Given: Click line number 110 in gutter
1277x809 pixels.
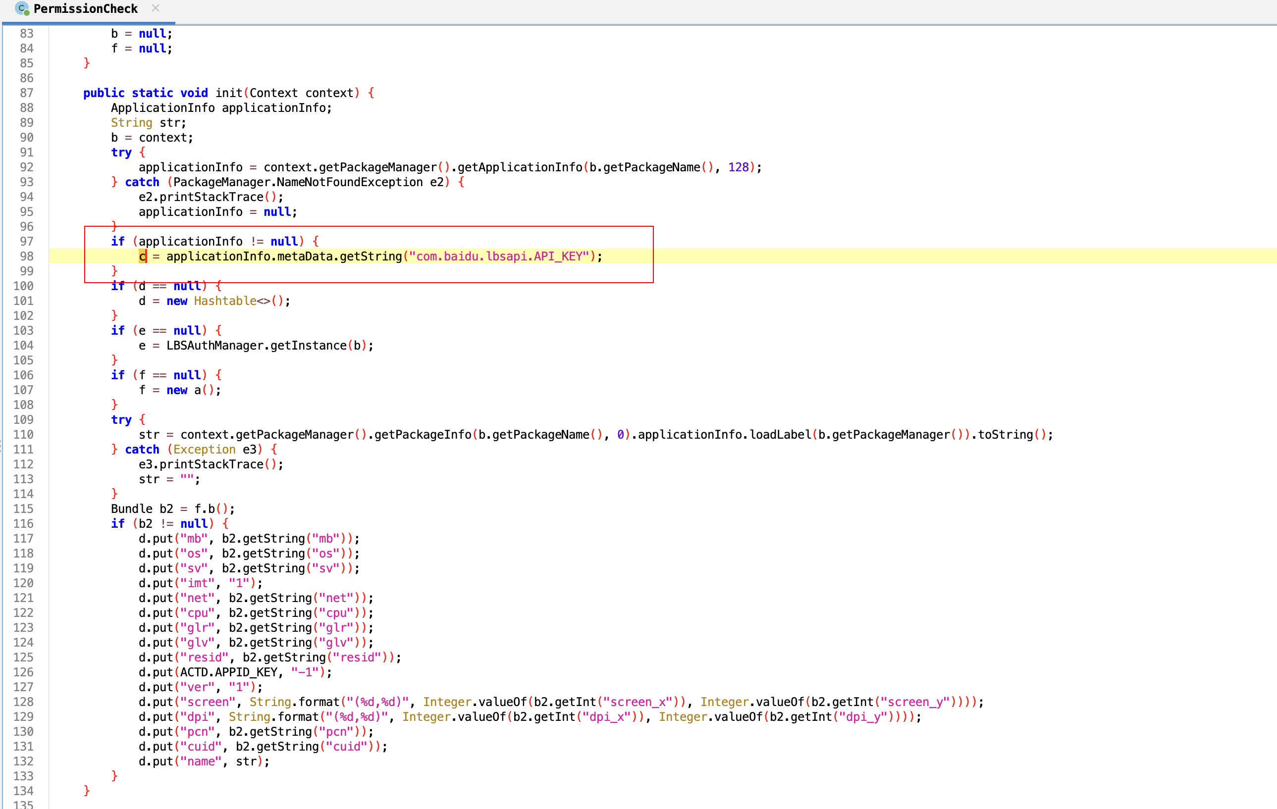Looking at the screenshot, I should pyautogui.click(x=23, y=434).
